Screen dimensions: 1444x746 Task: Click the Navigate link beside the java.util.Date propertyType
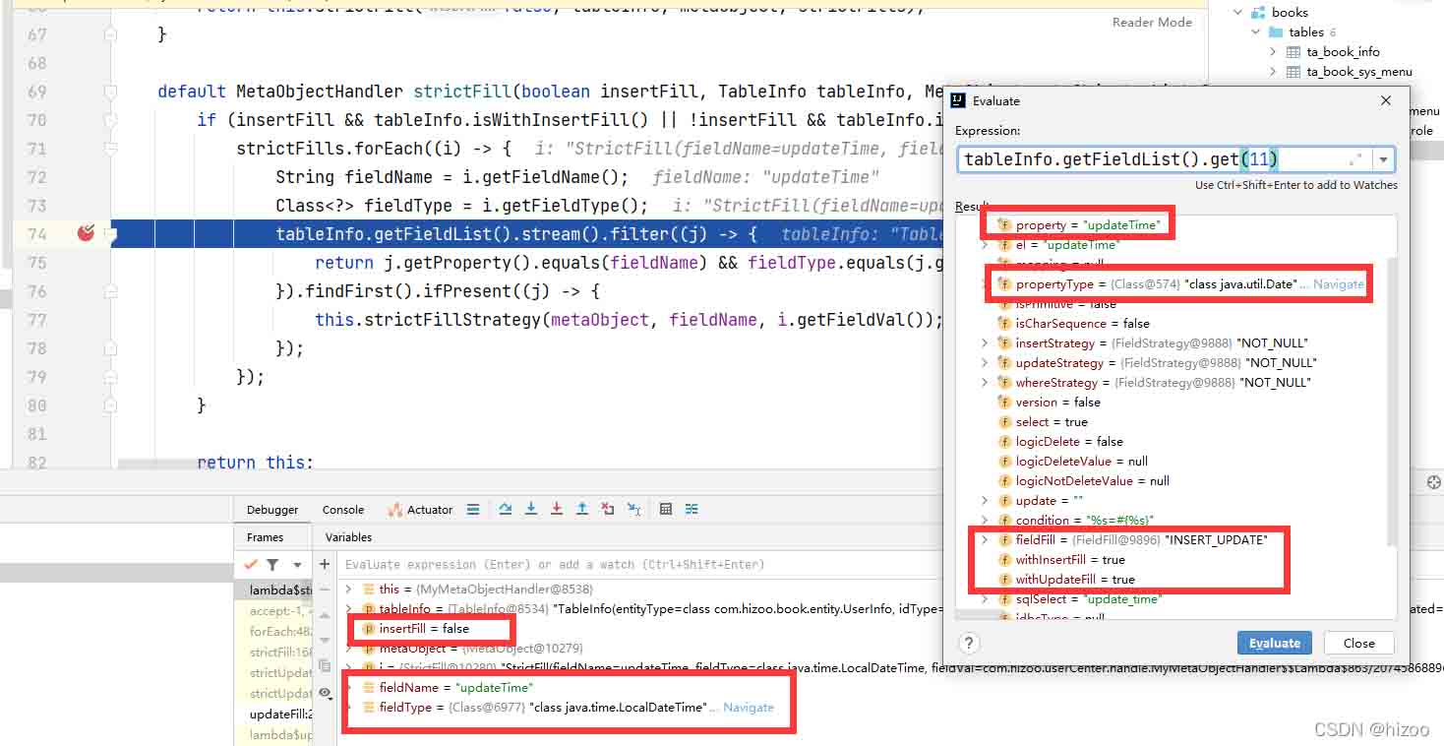1338,283
